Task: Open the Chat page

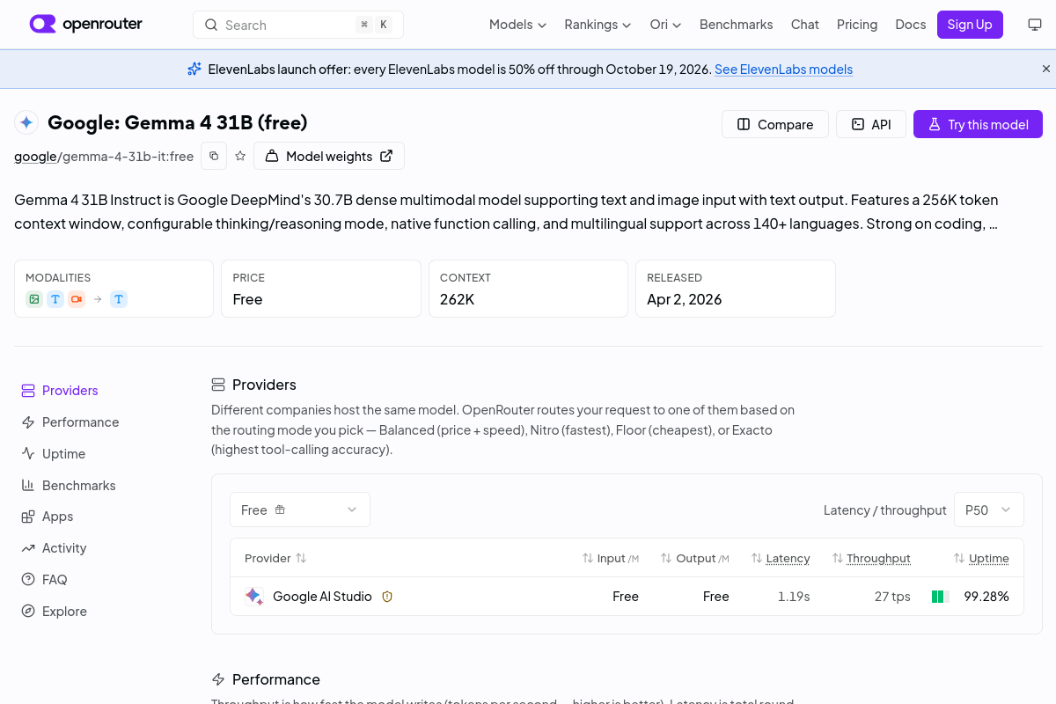Action: coord(804,25)
